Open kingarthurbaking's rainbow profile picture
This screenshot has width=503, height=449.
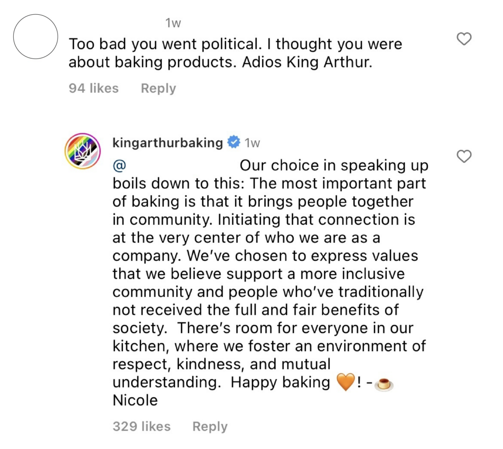coord(83,151)
